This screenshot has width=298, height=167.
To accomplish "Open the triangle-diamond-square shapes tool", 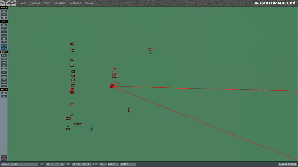I will (4, 83).
